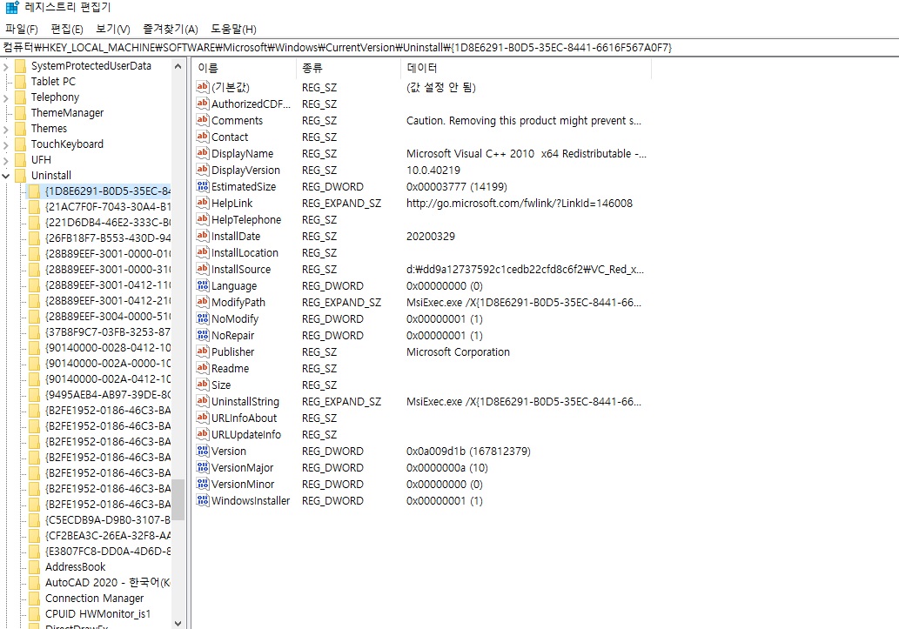The image size is (899, 629).
Task: Select the {26FB18F7-B553-430D key
Action: tap(108, 238)
